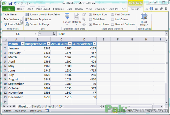Click the Resize Table option

pos(13,24)
